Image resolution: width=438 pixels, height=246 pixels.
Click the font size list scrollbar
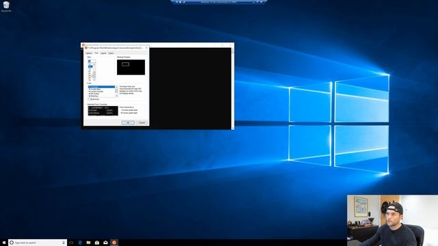tap(94, 72)
